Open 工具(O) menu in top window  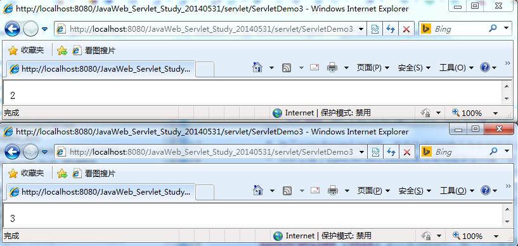click(x=456, y=68)
